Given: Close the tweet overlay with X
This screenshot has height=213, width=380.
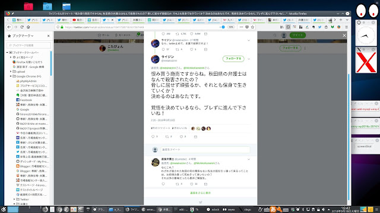Looking at the screenshot, I should [x=344, y=35].
